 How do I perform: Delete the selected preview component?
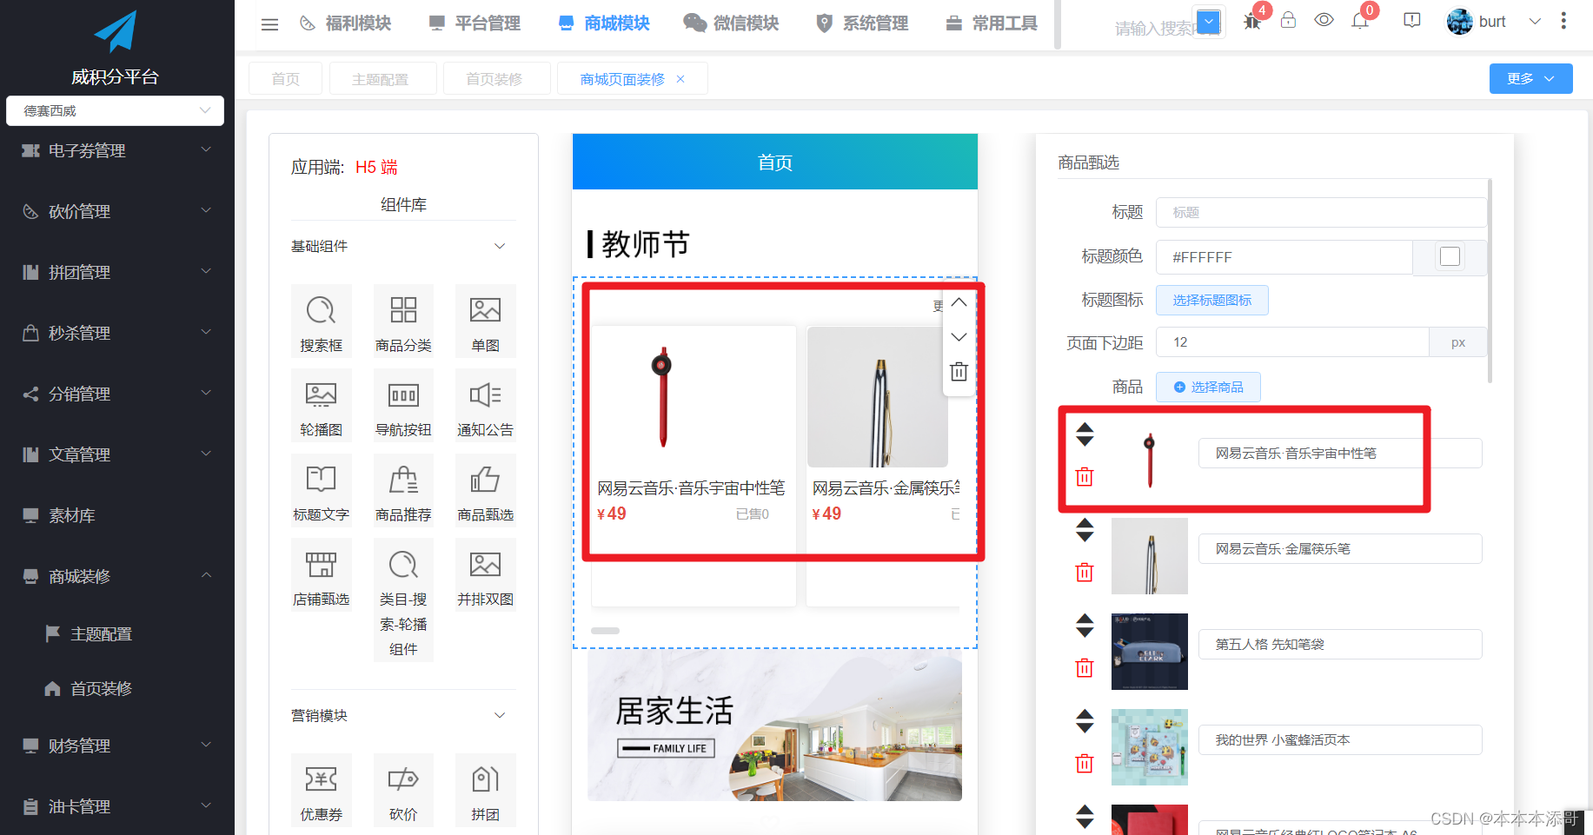(x=959, y=372)
